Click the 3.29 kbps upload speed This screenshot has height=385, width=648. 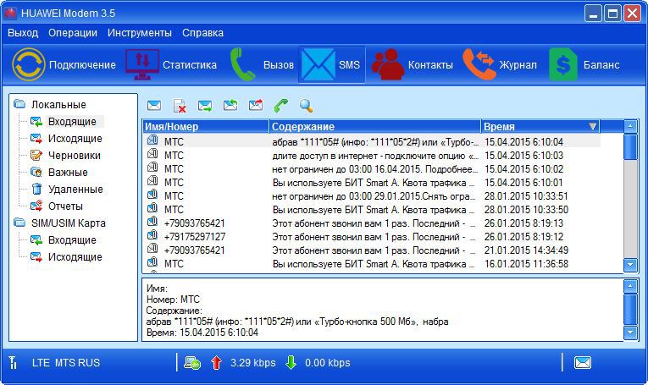point(253,363)
